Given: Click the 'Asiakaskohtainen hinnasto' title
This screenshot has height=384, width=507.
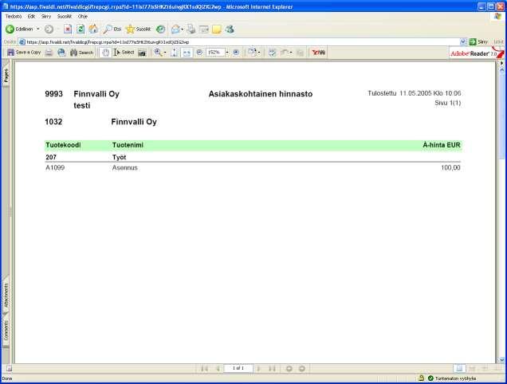Looking at the screenshot, I should (x=261, y=94).
